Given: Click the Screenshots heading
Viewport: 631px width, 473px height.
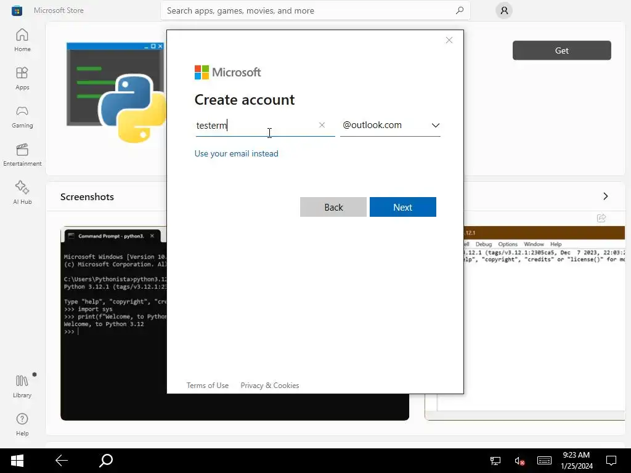Looking at the screenshot, I should tap(87, 196).
